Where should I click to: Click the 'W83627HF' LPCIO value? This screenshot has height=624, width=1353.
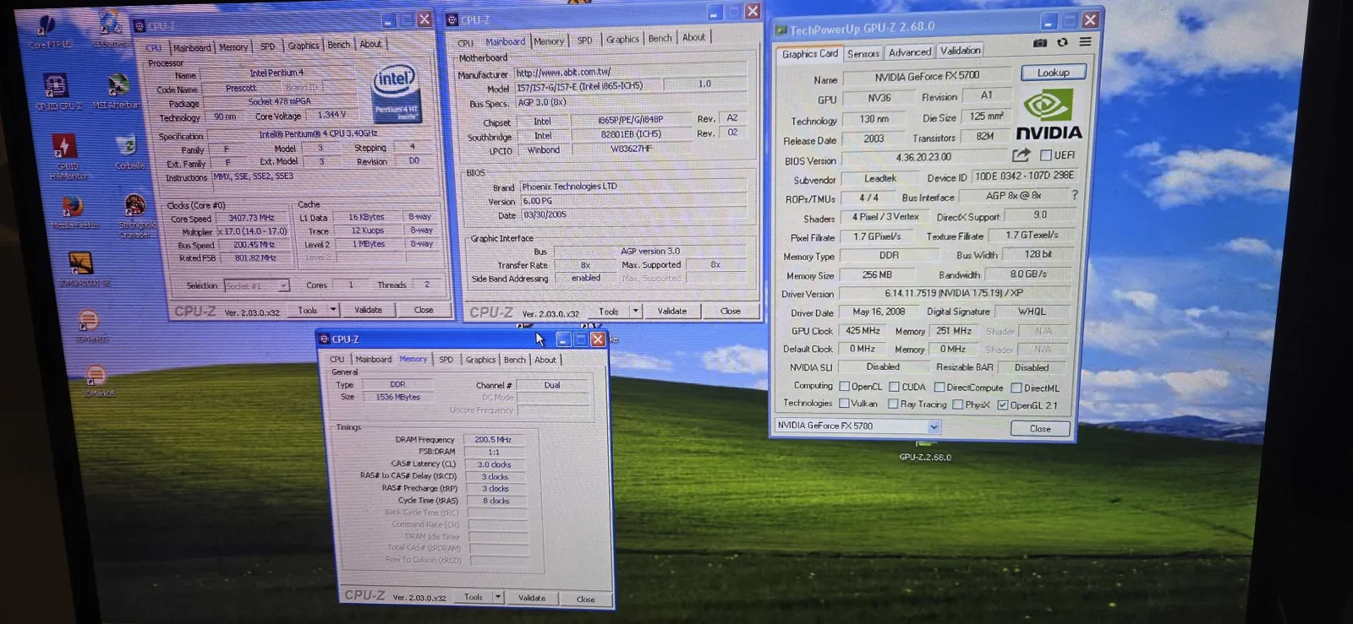click(631, 149)
